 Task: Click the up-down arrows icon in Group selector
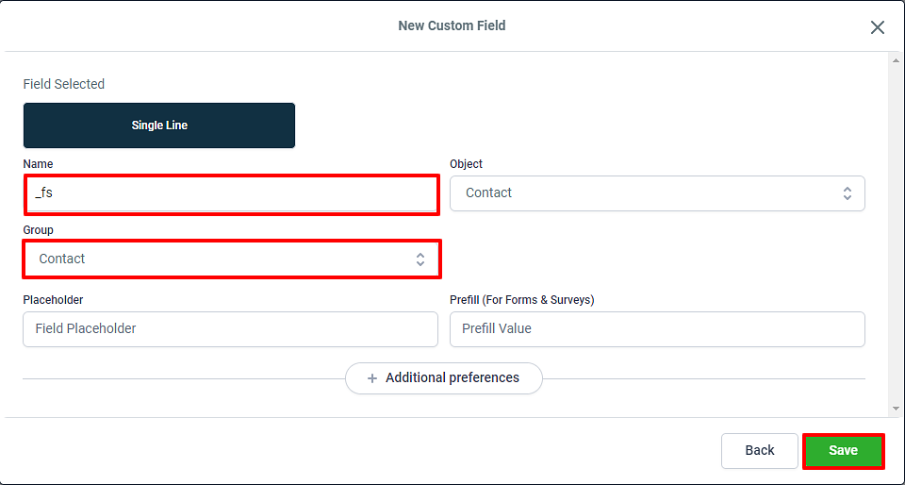420,259
